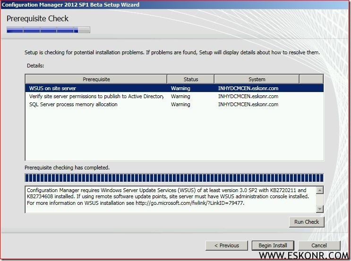Viewport: 351px width, 261px height.
Task: Sort by the Prerequisite column header
Action: [96, 79]
